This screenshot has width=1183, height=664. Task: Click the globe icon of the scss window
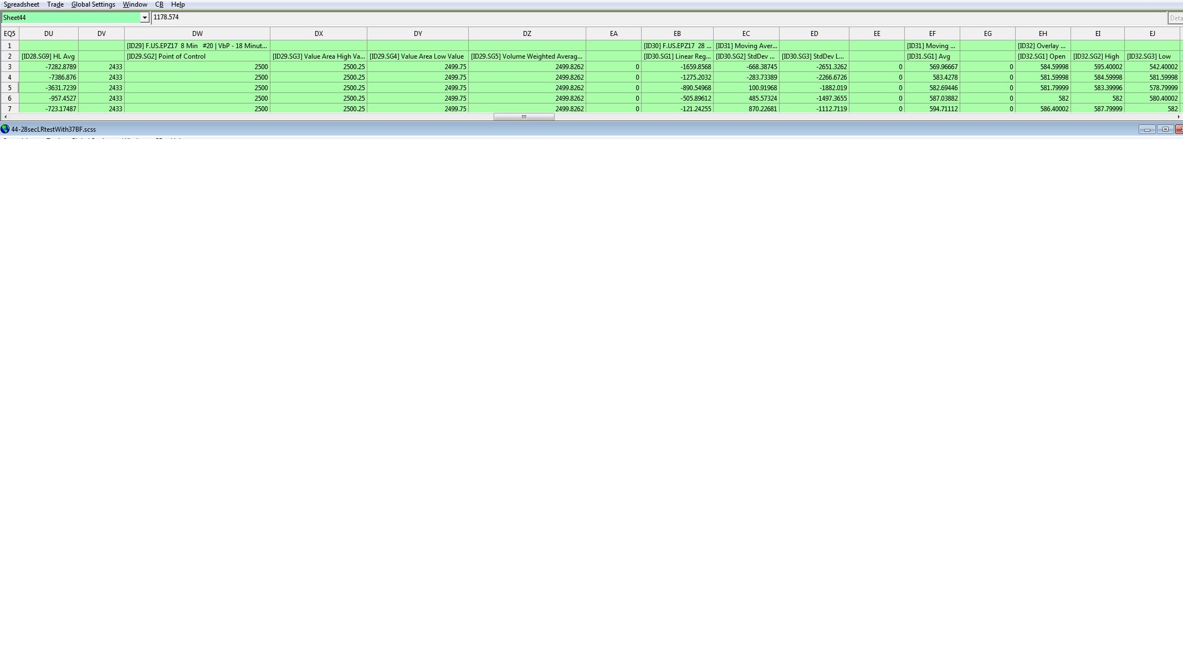5,129
